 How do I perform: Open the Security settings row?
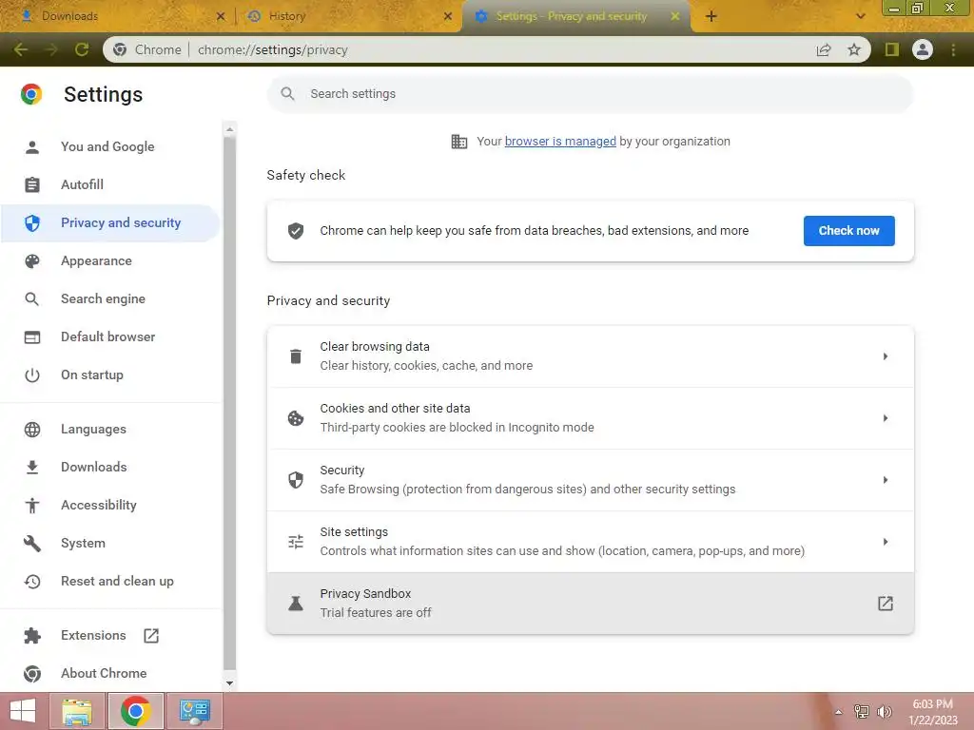pos(590,480)
